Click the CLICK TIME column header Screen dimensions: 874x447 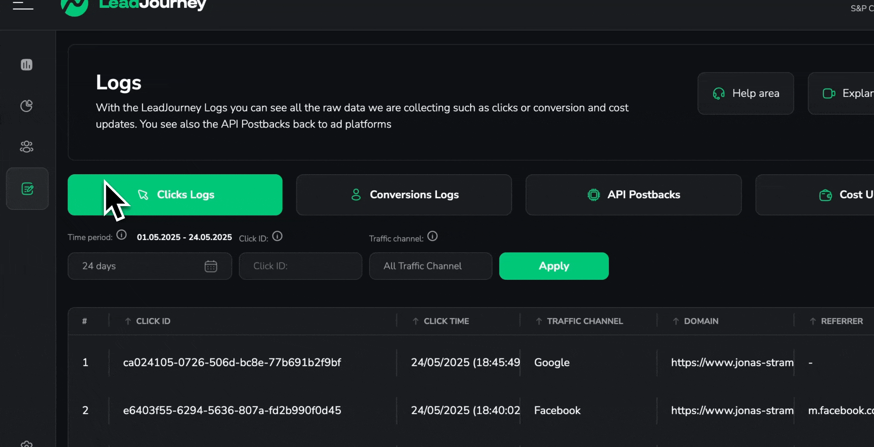pyautogui.click(x=446, y=321)
